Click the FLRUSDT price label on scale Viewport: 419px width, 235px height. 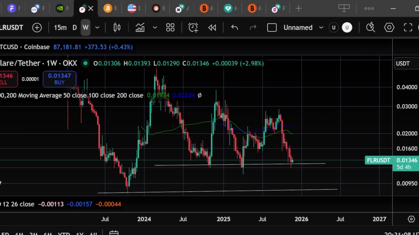point(378,160)
